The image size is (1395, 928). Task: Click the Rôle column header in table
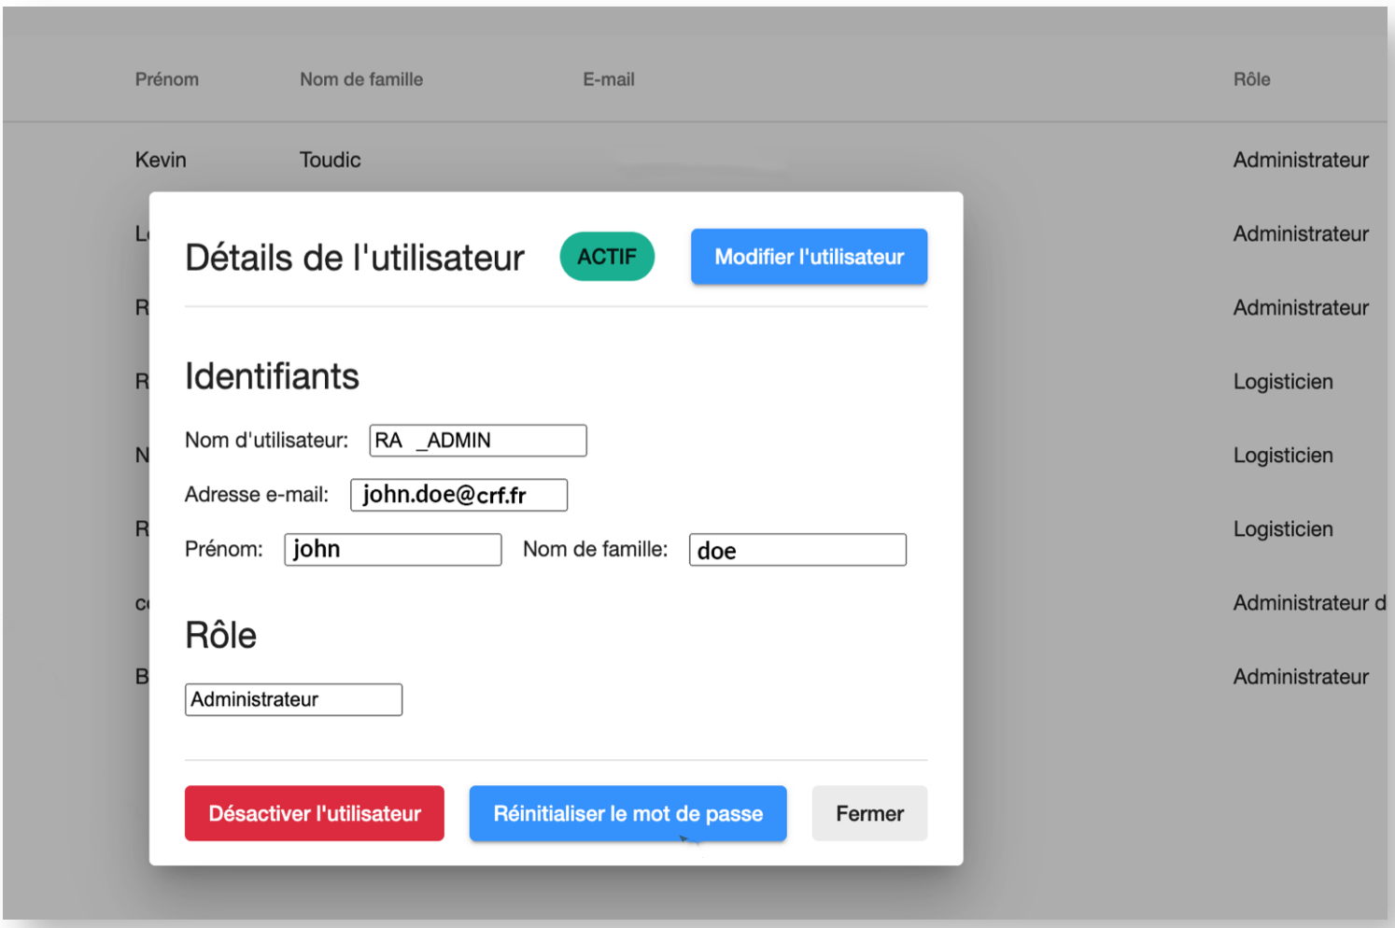1251,79
